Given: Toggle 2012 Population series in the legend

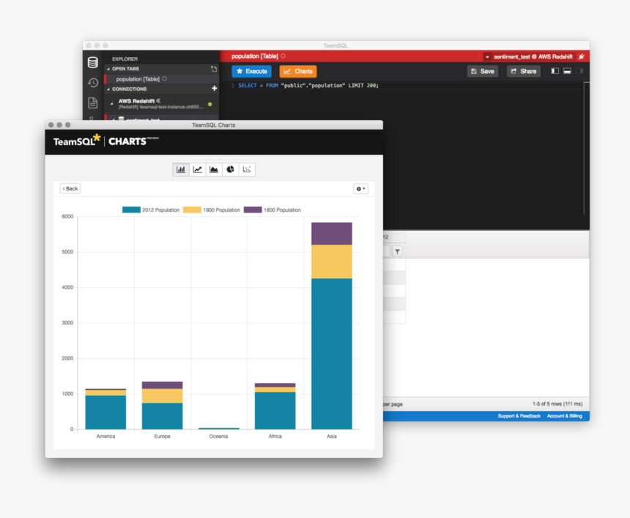Looking at the screenshot, I should tap(151, 210).
